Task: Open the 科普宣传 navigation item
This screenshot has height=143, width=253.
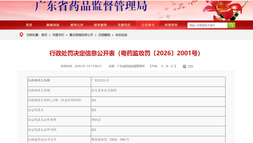Action: [171, 25]
